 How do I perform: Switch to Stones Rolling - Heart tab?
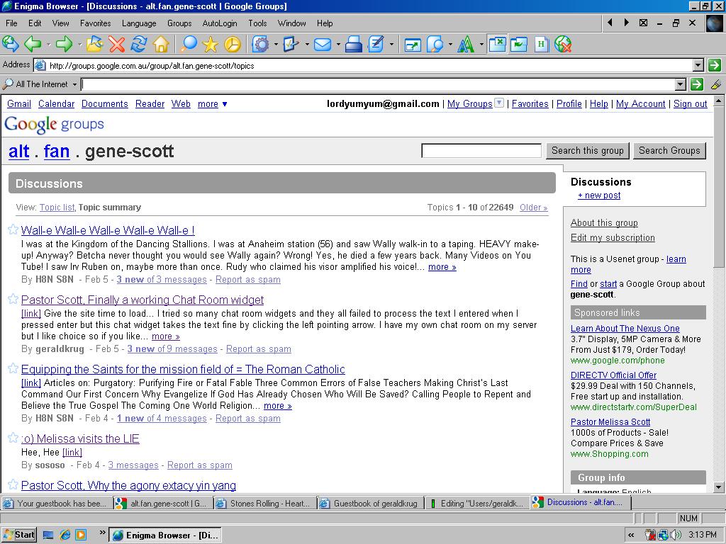(265, 504)
